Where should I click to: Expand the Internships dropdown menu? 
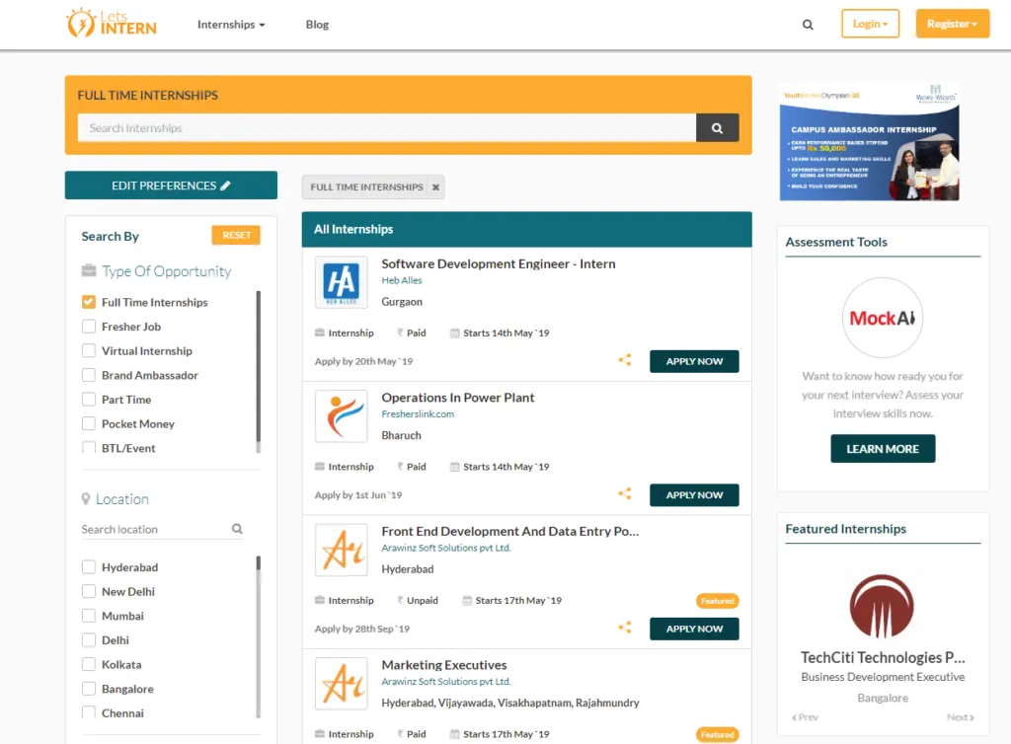click(x=231, y=25)
